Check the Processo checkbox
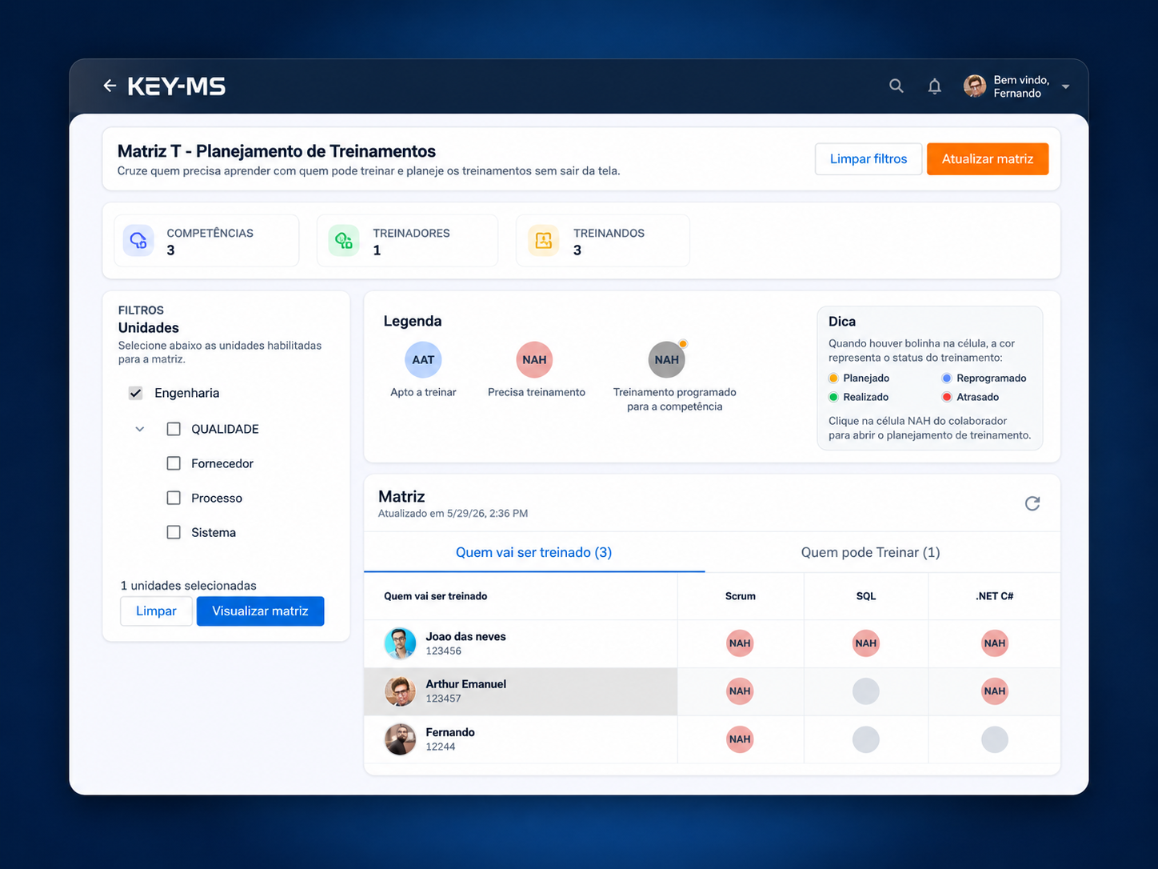 174,498
